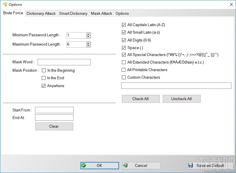236x173 pixels.
Task: Toggle the Space checkbox off
Action: 124,48
